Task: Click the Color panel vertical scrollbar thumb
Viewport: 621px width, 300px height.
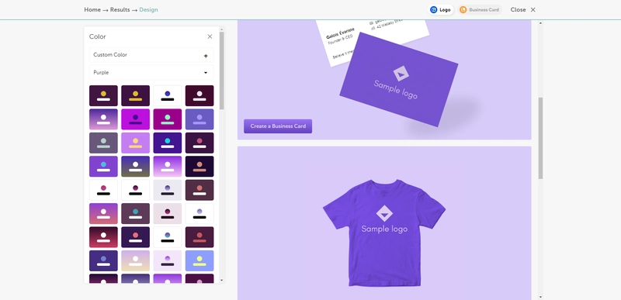Action: click(x=221, y=71)
